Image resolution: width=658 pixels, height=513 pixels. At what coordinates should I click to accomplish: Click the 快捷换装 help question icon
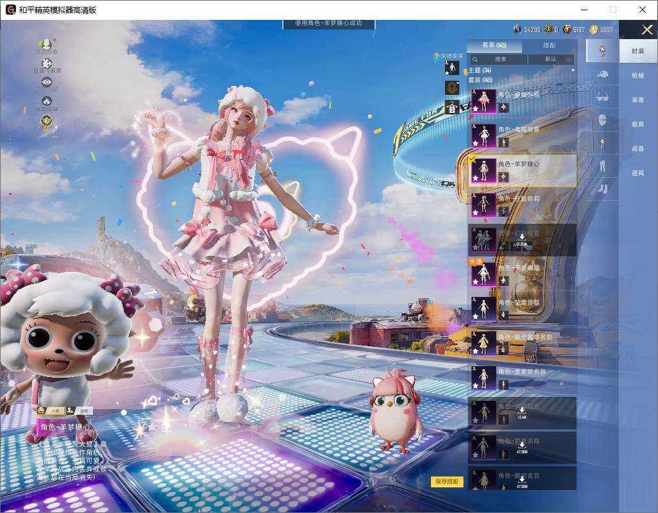click(436, 56)
